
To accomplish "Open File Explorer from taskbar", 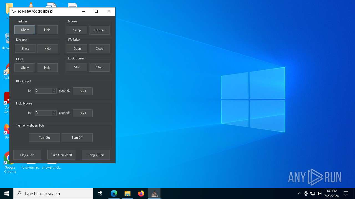I will (x=127, y=193).
